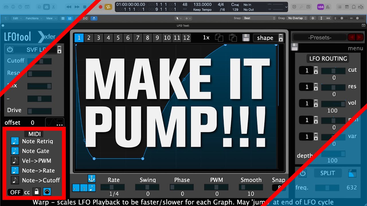The image size is (367, 206).
Task: Step the cut routing LFO selector
Action: click(316, 70)
